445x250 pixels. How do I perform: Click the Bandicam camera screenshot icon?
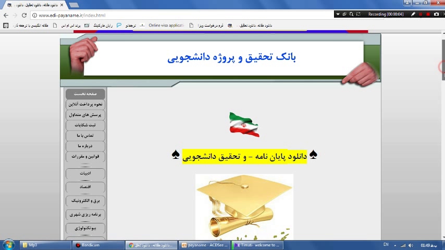[437, 14]
